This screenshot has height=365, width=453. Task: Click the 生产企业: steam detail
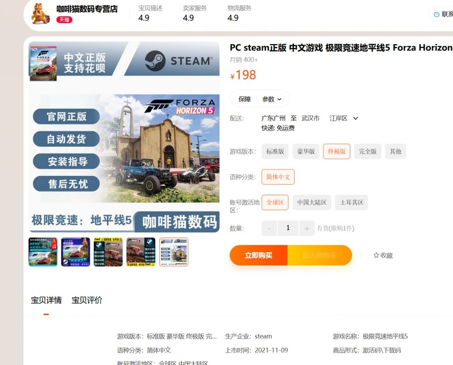pyautogui.click(x=249, y=336)
